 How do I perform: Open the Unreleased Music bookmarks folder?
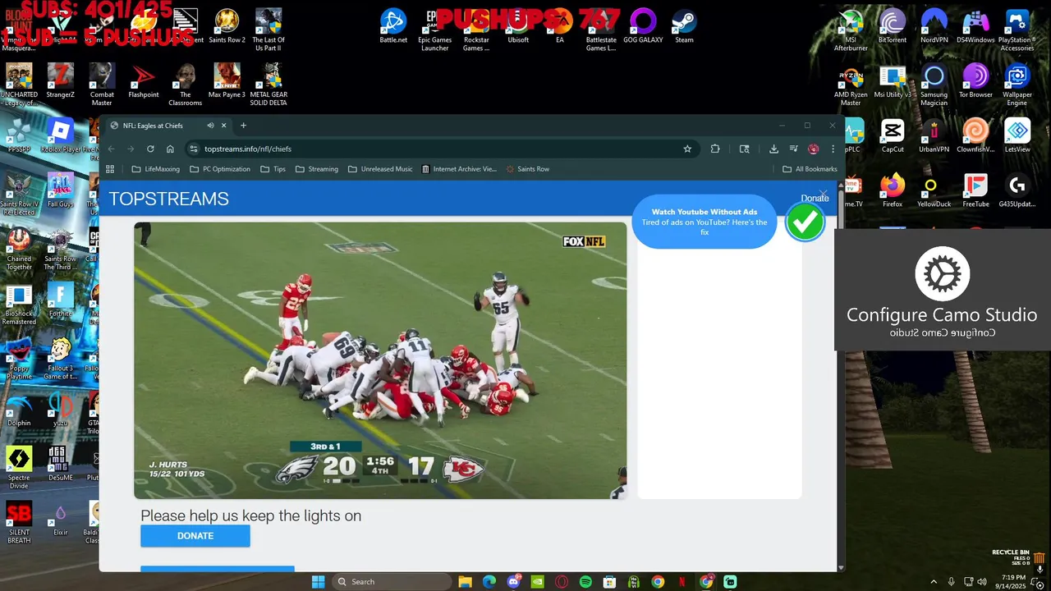coord(380,169)
